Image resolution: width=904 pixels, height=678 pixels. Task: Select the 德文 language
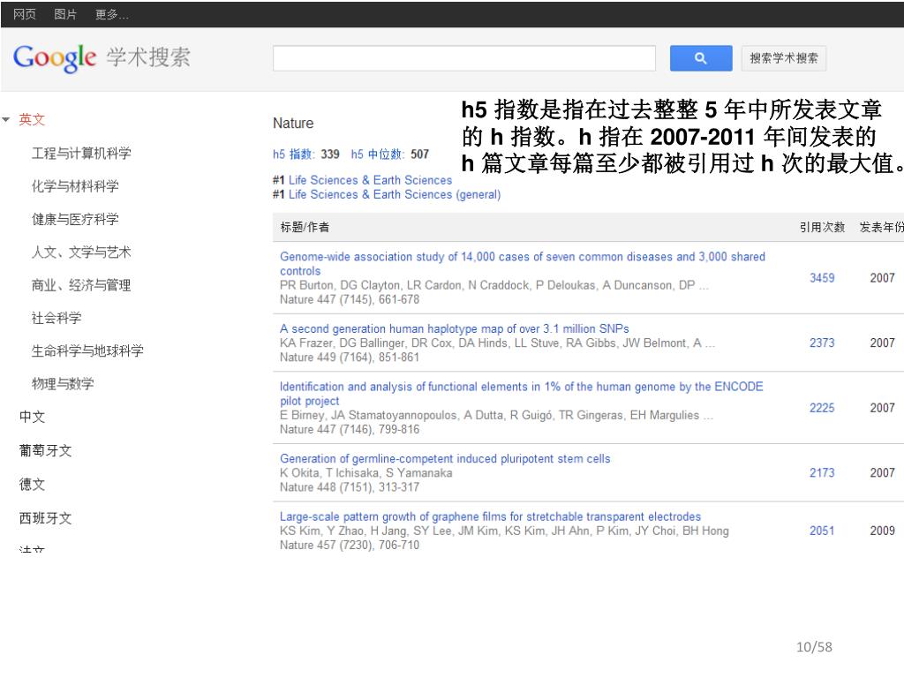32,485
